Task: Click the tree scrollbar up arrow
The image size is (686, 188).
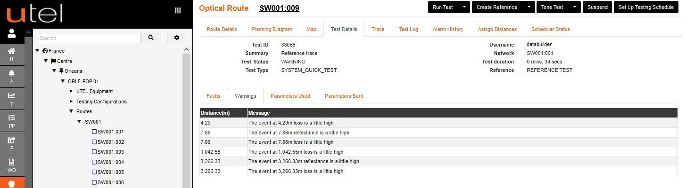Action: [x=186, y=50]
